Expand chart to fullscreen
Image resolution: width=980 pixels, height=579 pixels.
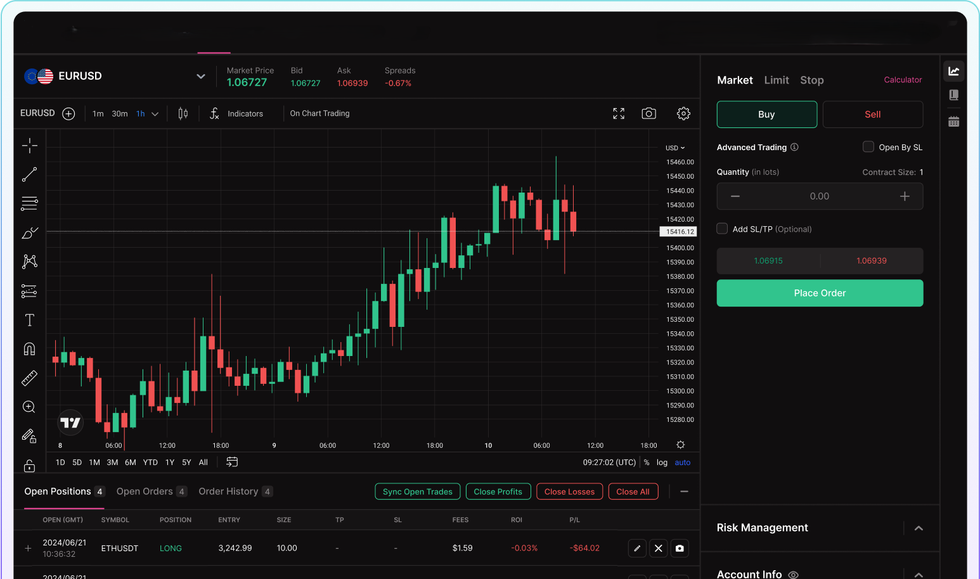618,113
